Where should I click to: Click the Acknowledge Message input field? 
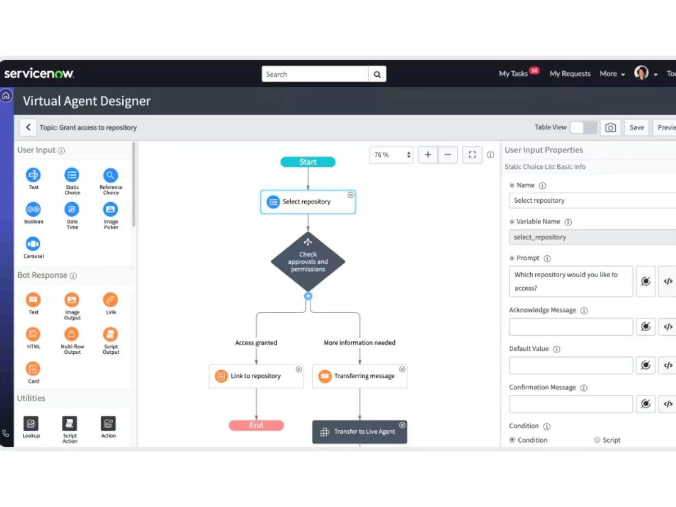point(571,327)
